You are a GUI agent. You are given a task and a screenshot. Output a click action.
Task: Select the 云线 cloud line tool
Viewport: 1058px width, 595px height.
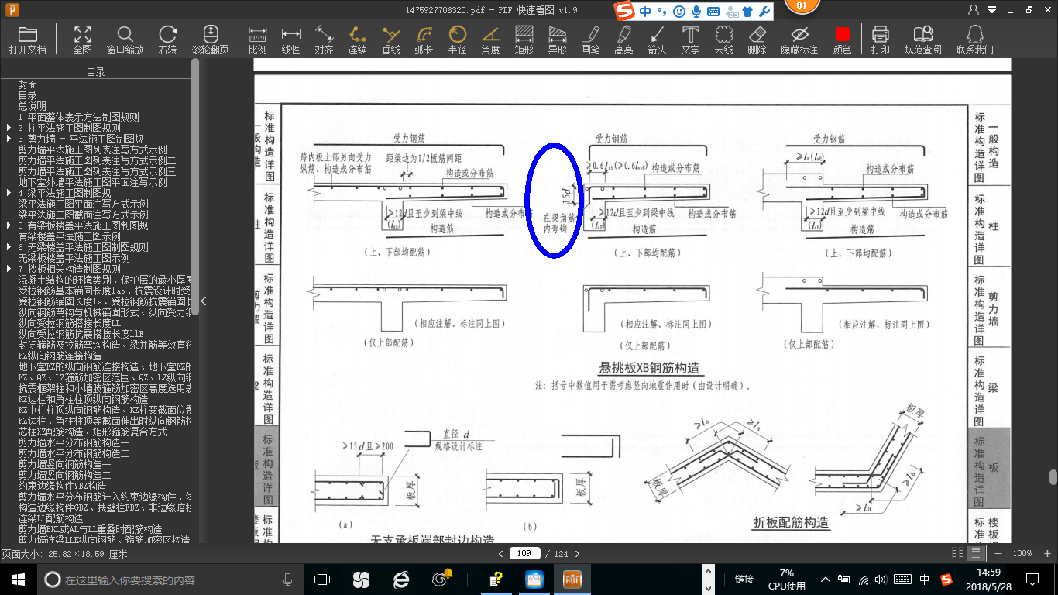tap(724, 40)
